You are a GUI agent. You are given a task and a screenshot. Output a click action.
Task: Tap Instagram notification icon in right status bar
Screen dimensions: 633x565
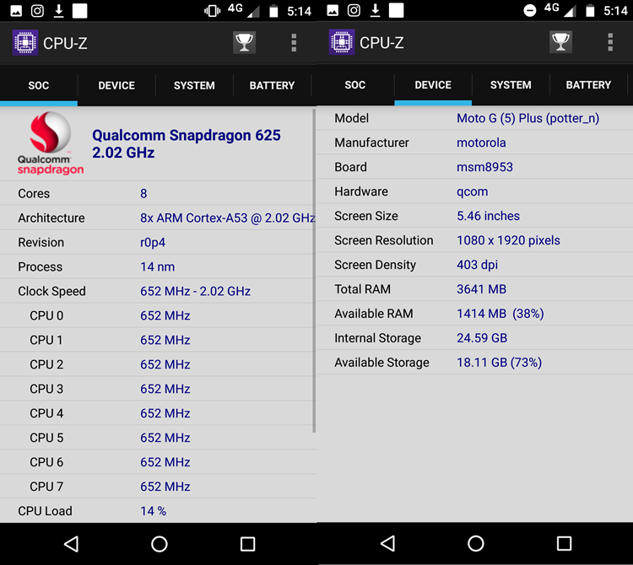[x=354, y=10]
